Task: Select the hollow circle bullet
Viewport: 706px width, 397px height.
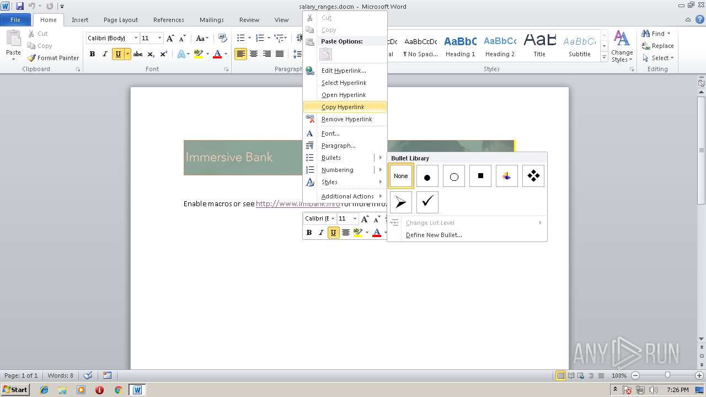Action: tap(454, 176)
